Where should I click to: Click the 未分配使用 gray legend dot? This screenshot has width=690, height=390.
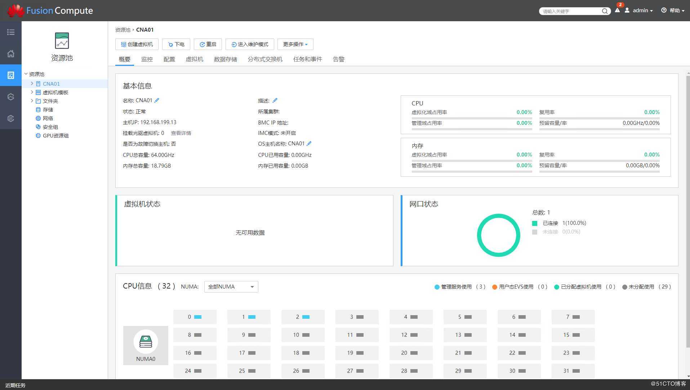(625, 287)
